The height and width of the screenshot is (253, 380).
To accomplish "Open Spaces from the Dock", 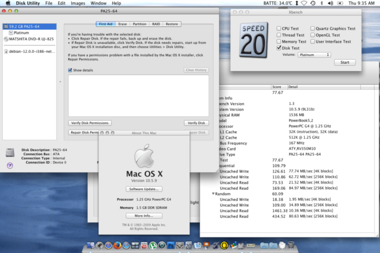I will [135, 245].
